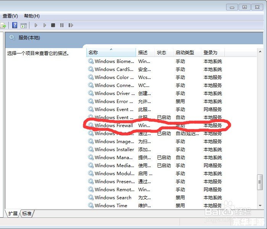267x229 pixels.
Task: Click the gear icon beside Windows Time
Action: point(91,205)
